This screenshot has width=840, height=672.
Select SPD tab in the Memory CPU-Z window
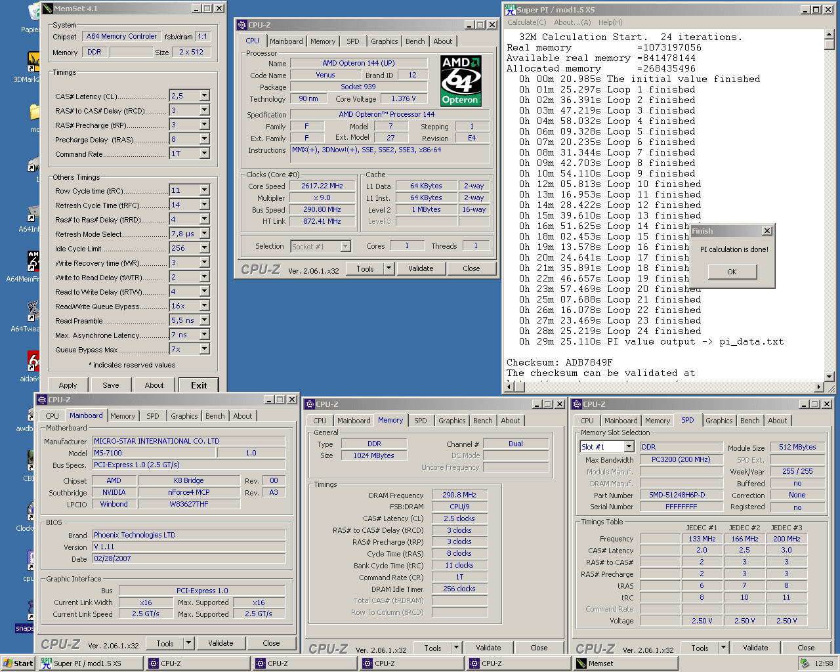(421, 421)
